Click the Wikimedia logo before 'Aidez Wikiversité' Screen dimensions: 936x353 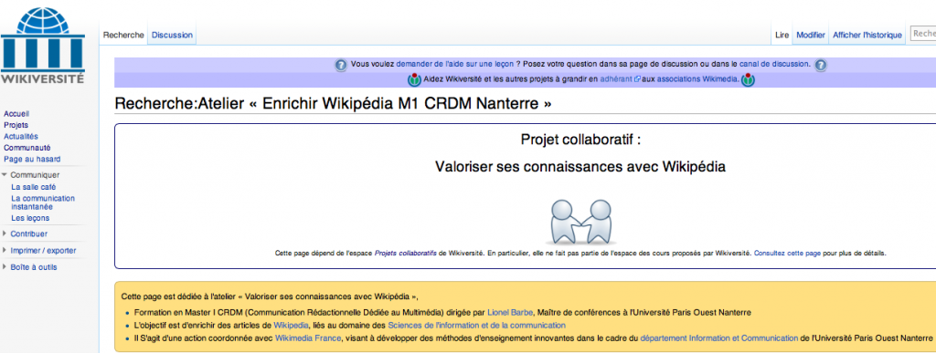(x=414, y=79)
